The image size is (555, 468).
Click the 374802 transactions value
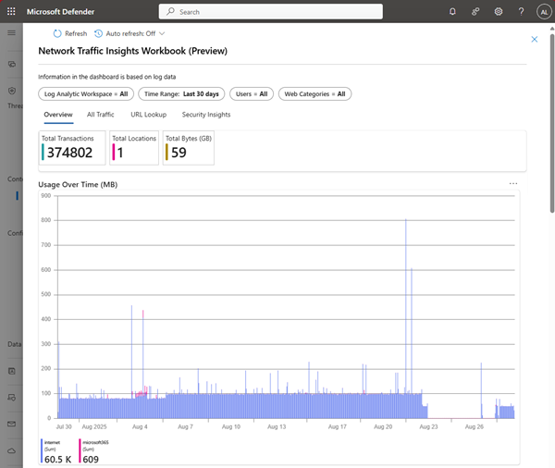[x=69, y=153]
